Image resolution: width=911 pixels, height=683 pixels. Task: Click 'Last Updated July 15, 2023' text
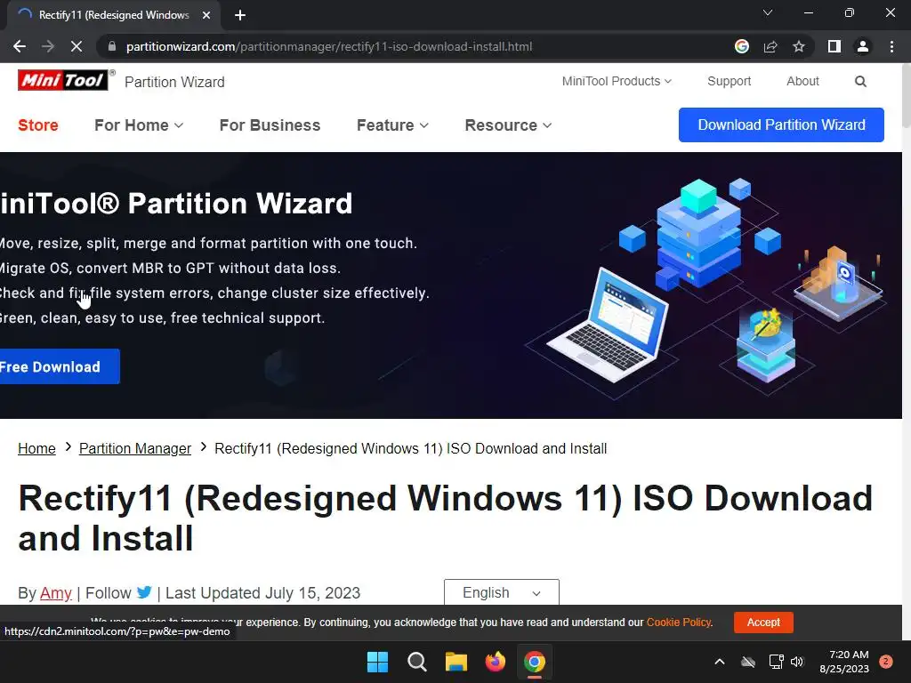(262, 593)
